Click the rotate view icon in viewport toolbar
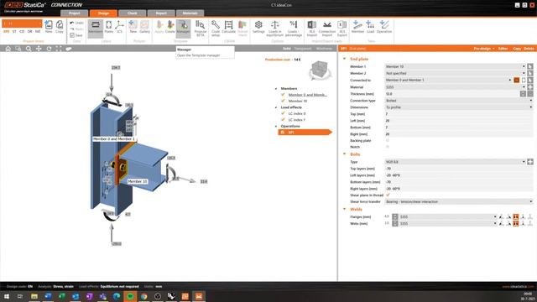The width and height of the screenshot is (537, 302). point(49,49)
